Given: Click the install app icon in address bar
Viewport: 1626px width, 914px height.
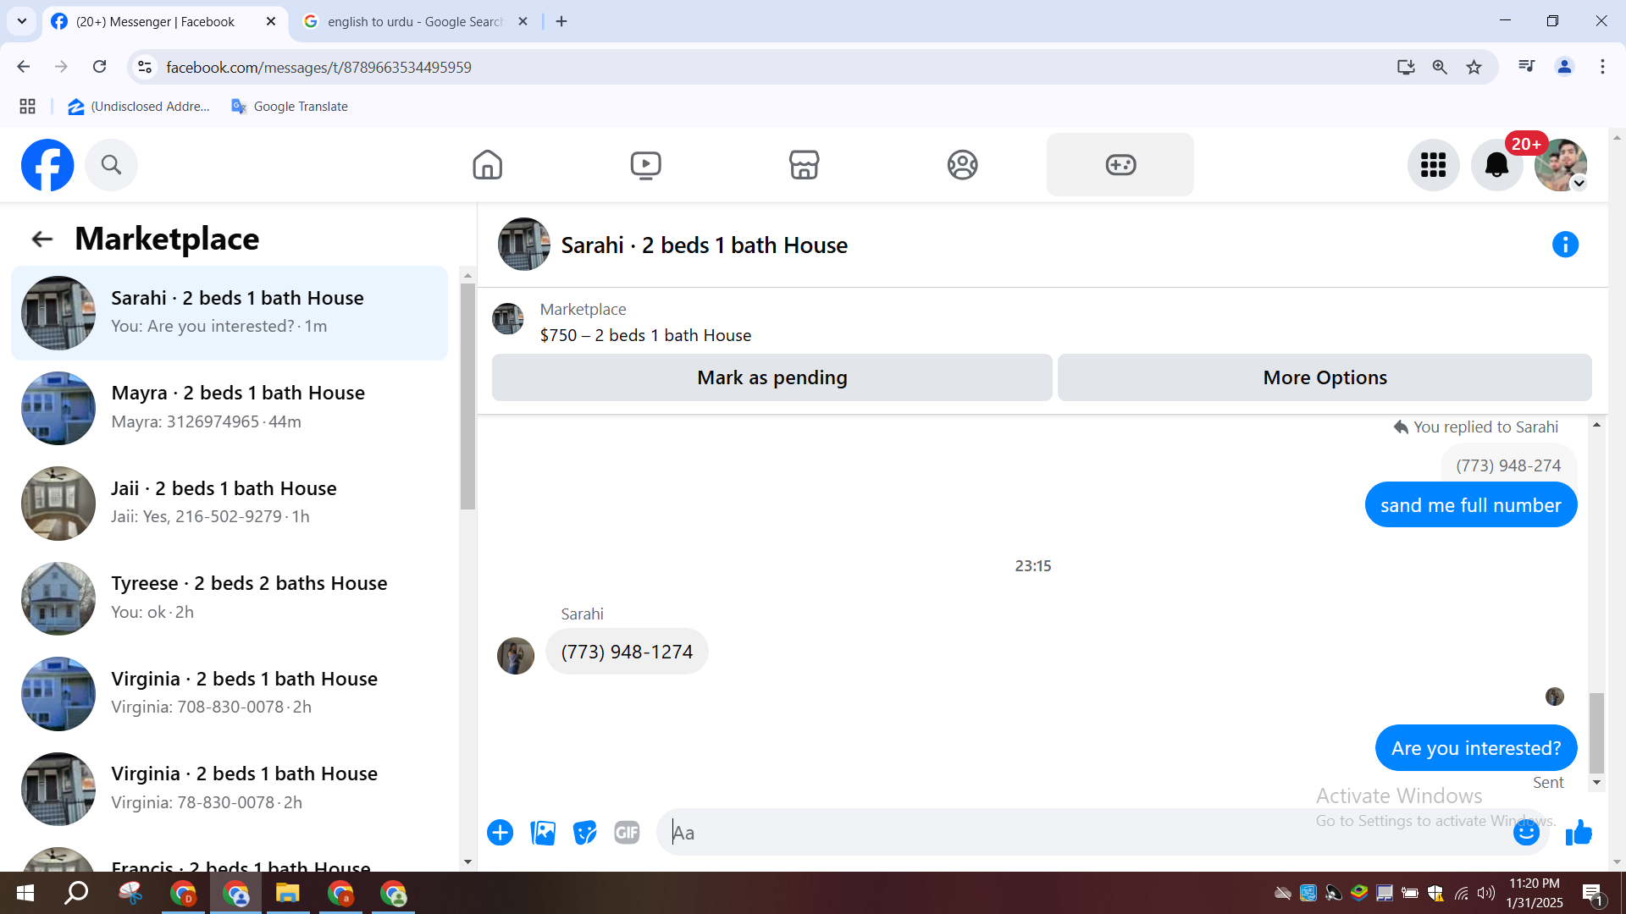Looking at the screenshot, I should pyautogui.click(x=1406, y=67).
